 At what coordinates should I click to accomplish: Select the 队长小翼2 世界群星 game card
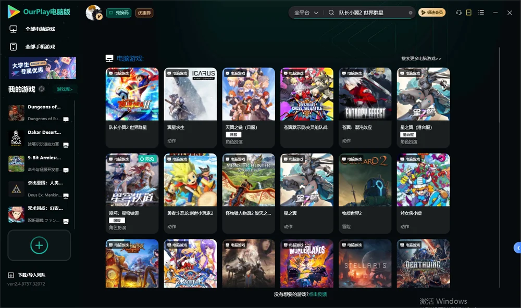point(132,108)
